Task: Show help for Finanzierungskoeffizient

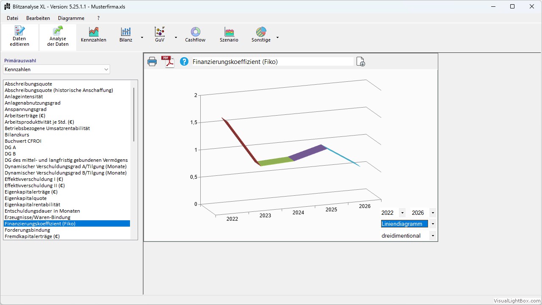Action: point(184,62)
